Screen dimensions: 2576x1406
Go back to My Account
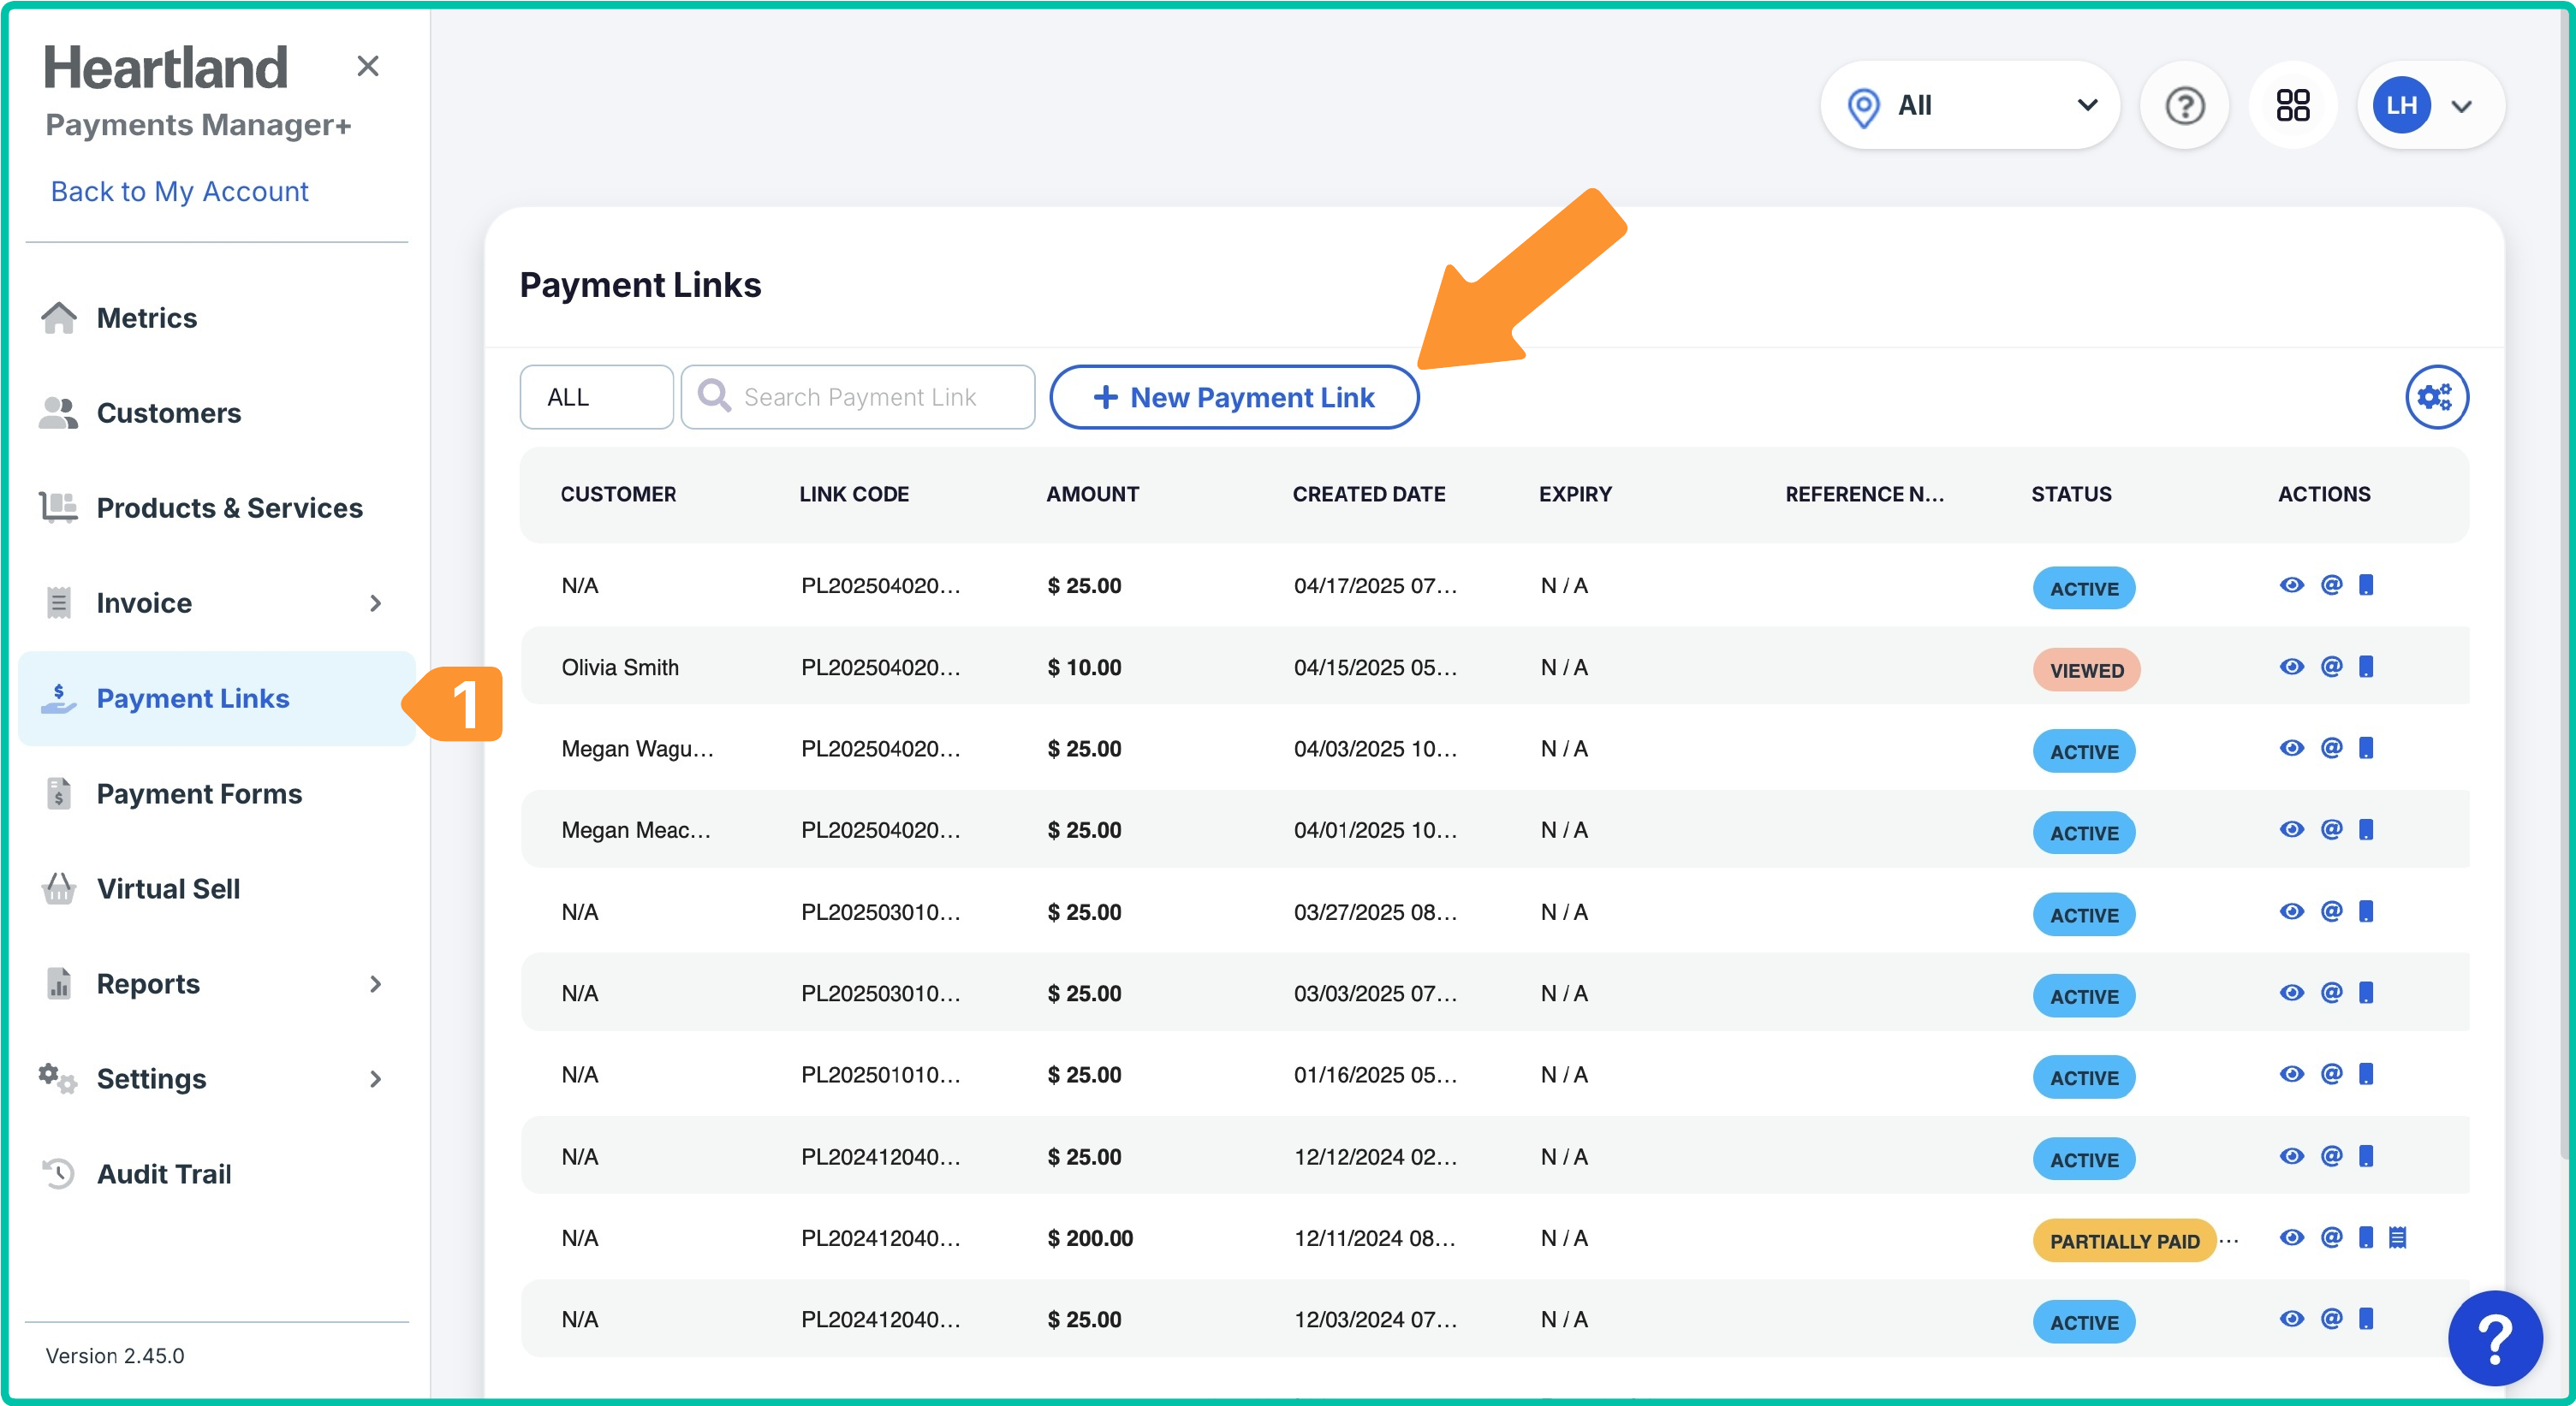[x=179, y=191]
